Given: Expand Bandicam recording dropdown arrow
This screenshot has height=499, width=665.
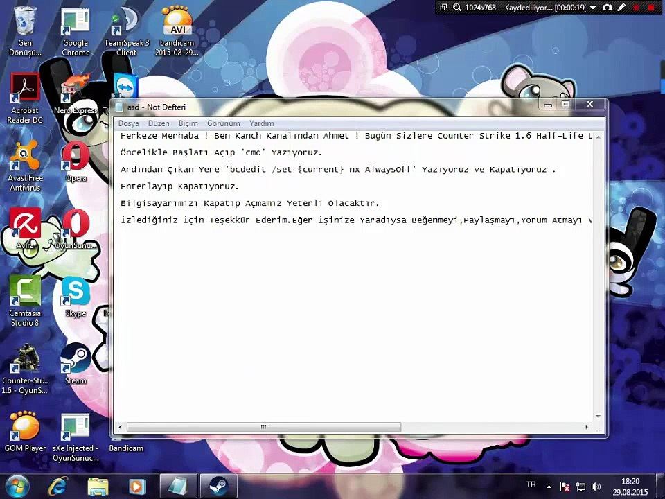Looking at the screenshot, I should (593, 8).
